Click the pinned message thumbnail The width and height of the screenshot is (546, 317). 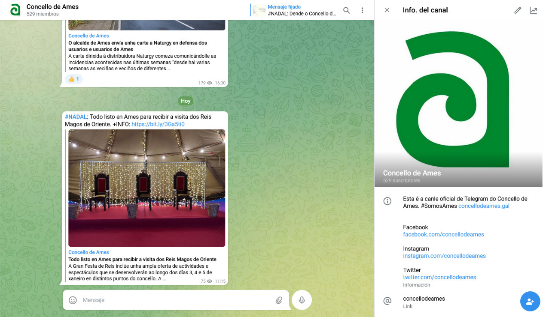pos(259,10)
